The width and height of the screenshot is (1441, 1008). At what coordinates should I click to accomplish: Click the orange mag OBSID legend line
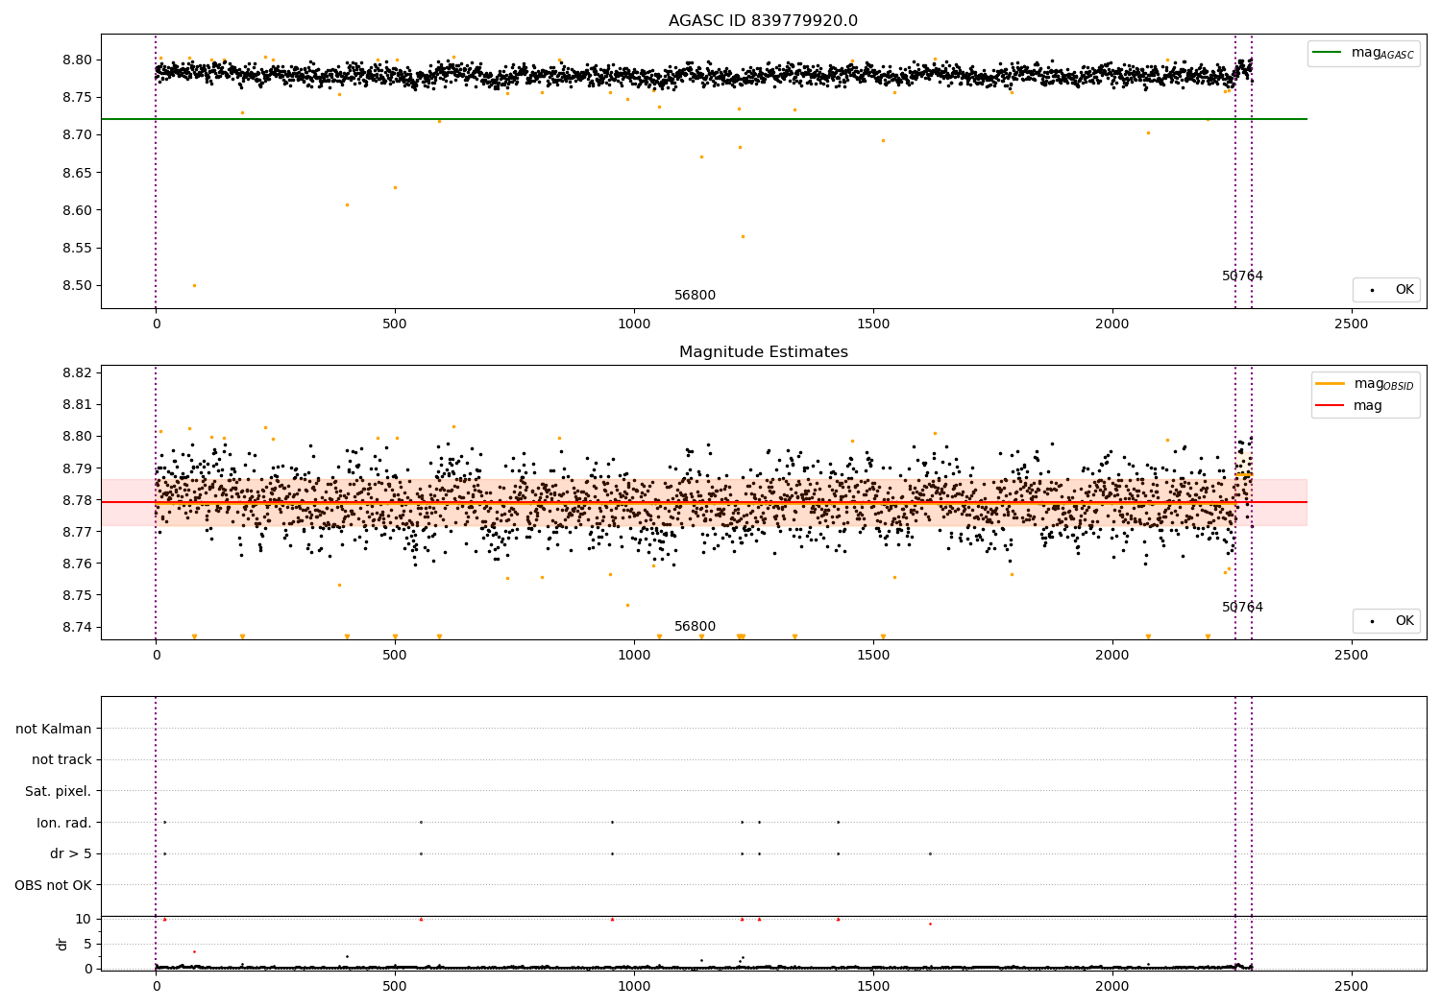point(1331,383)
